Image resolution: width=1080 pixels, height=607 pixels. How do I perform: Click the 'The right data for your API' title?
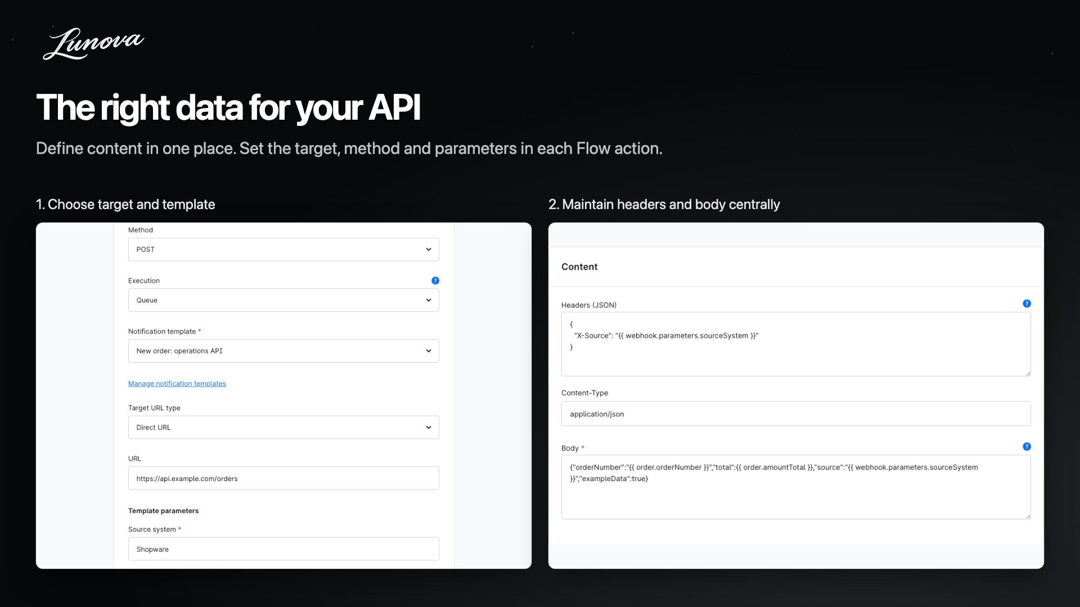[228, 107]
